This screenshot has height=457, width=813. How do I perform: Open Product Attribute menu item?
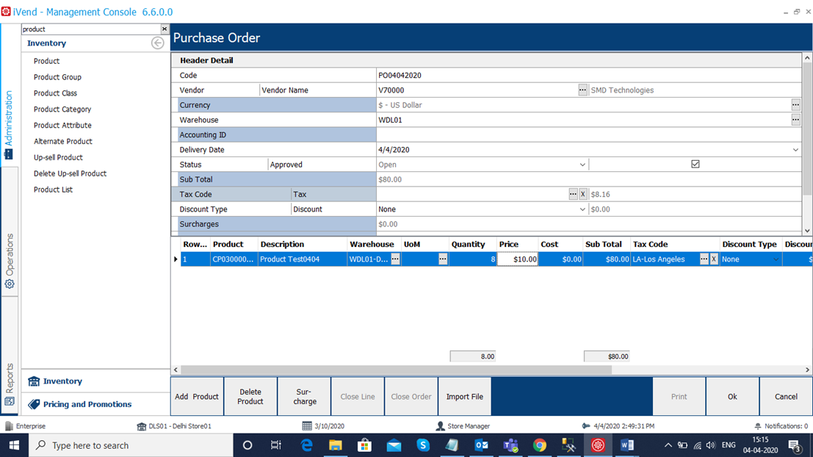[62, 125]
